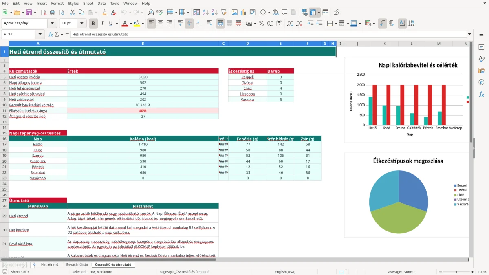Open Conditional Formatting dropdown arrow
Image resolution: width=489 pixels, height=275 pixels.
click(x=374, y=24)
